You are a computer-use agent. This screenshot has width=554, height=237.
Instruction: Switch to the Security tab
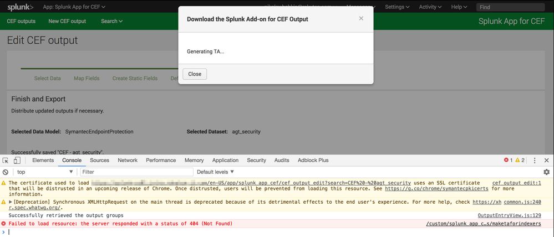pos(257,160)
